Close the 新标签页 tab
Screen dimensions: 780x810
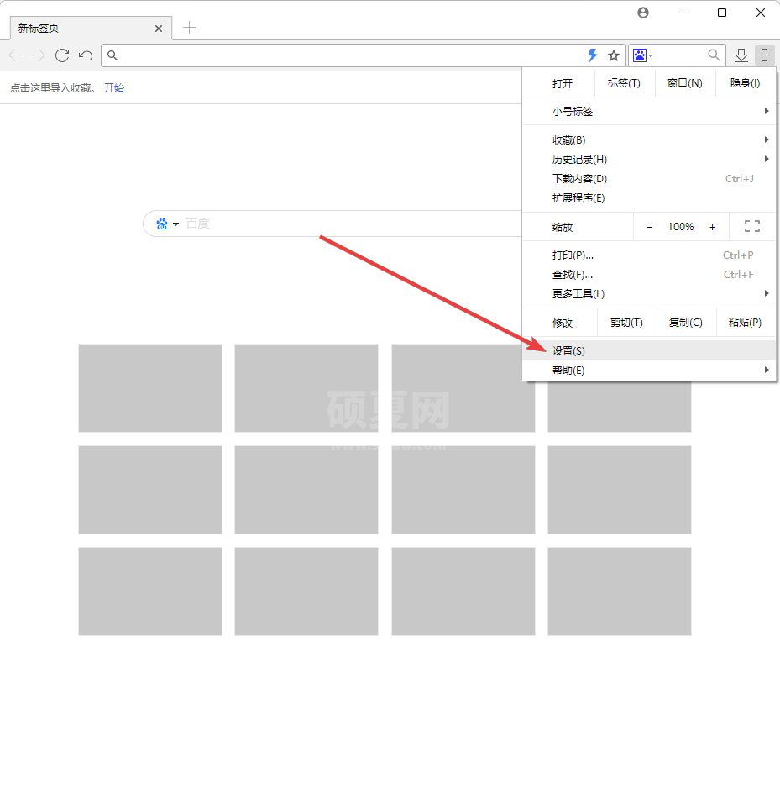(159, 29)
